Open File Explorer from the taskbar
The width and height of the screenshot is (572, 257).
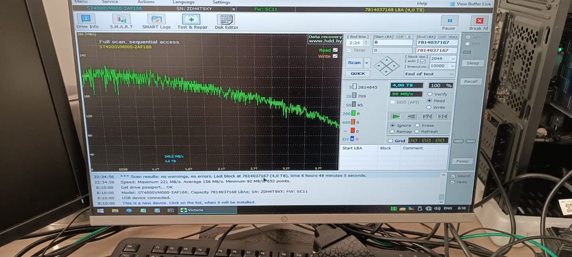pos(115,210)
